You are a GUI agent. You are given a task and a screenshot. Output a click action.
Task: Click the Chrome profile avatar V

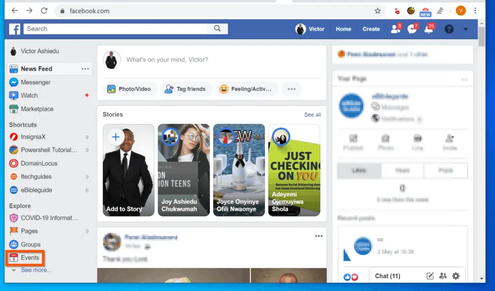461,11
